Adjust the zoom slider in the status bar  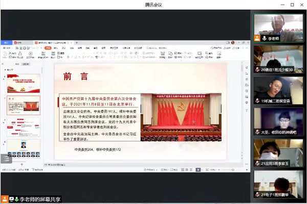(233, 169)
